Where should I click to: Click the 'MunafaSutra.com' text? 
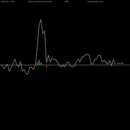point(96,2)
